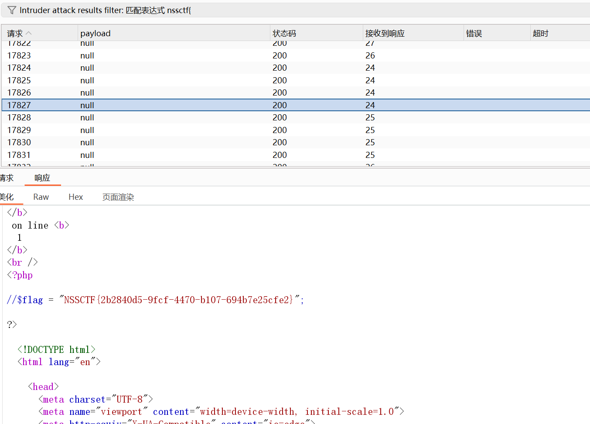The width and height of the screenshot is (590, 424).
Task: Open the Intruder attack results filter bar
Action: pos(296,10)
